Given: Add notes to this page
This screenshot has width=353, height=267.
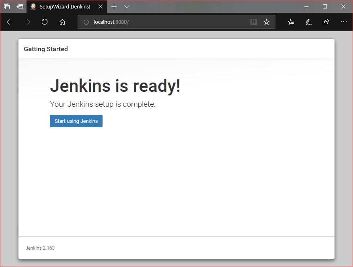Looking at the screenshot, I should 308,22.
